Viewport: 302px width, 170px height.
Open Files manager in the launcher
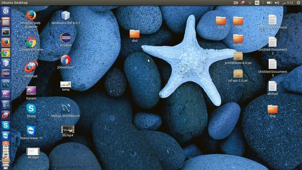pyautogui.click(x=6, y=22)
